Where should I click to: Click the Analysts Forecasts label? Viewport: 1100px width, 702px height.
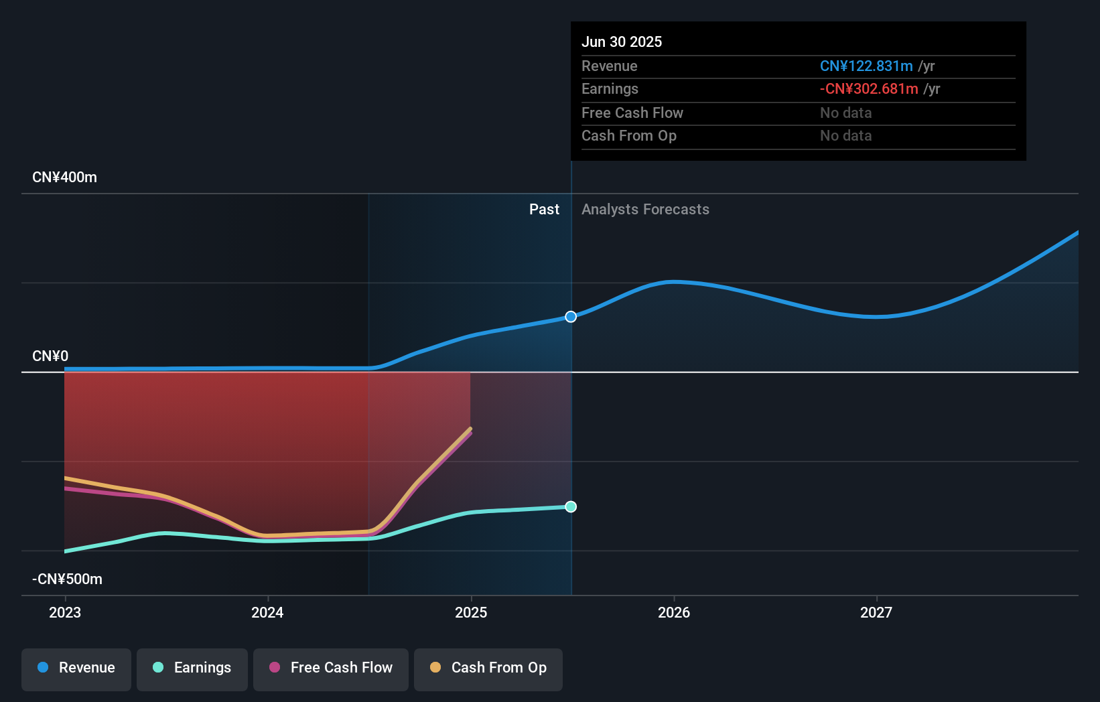pyautogui.click(x=645, y=210)
